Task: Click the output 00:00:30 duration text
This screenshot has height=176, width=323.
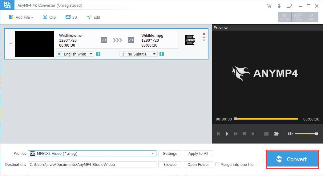Action: coord(149,45)
